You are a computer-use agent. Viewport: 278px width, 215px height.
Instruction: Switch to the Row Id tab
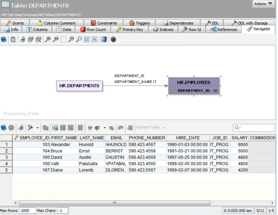click(x=192, y=29)
